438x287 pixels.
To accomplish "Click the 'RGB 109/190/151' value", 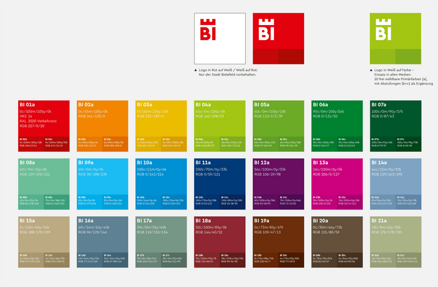I will pos(34,174).
